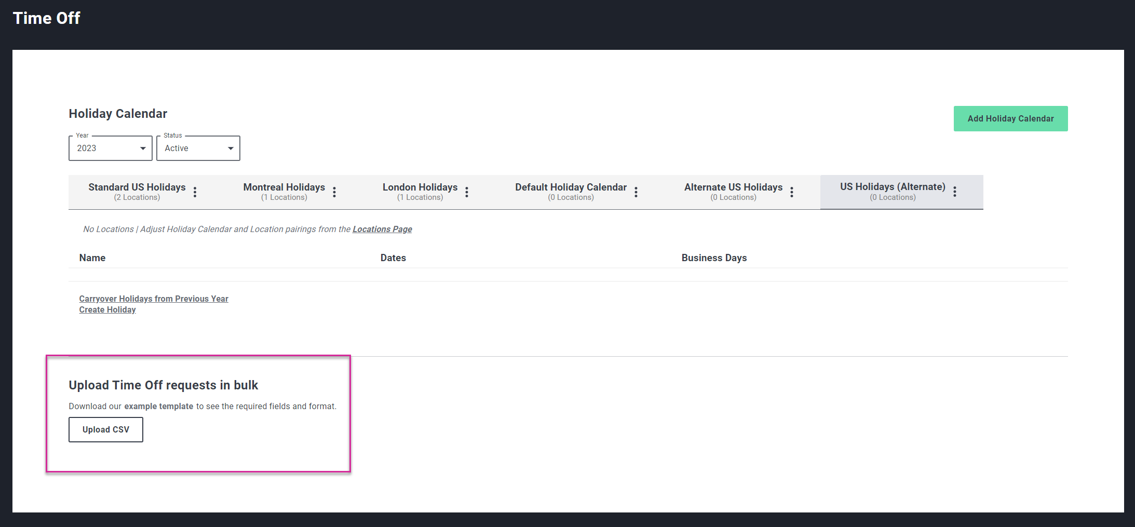The height and width of the screenshot is (527, 1135).
Task: Click the Holiday Calendar heading
Action: tap(118, 114)
